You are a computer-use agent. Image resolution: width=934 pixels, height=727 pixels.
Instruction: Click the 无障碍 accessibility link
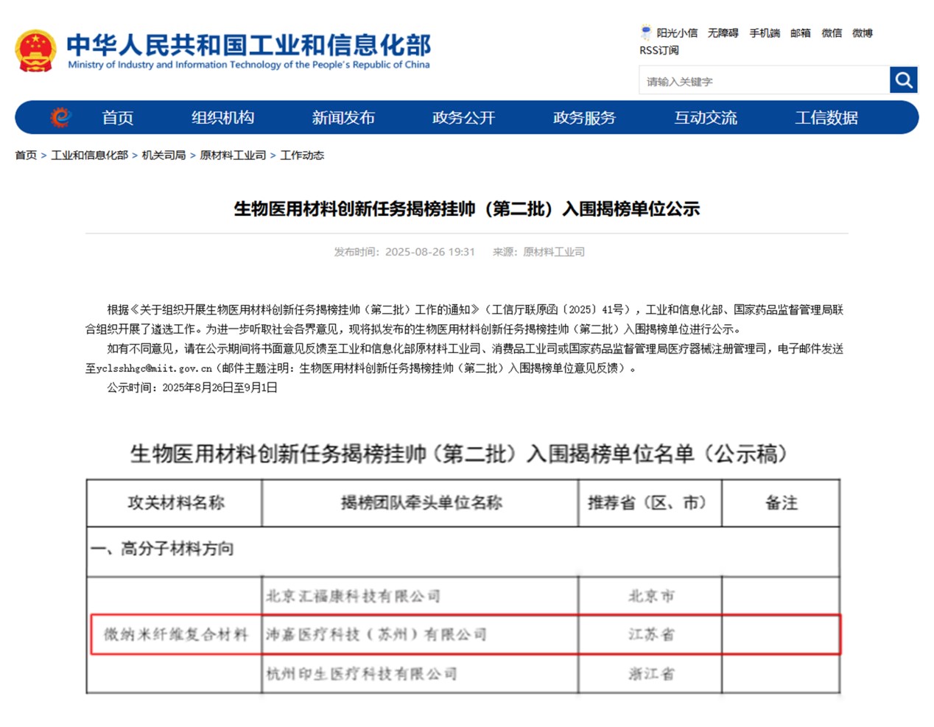click(x=723, y=33)
